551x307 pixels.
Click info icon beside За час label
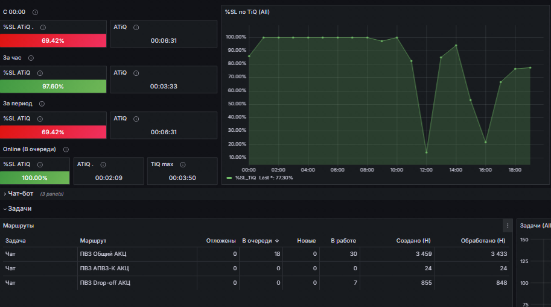(x=31, y=58)
